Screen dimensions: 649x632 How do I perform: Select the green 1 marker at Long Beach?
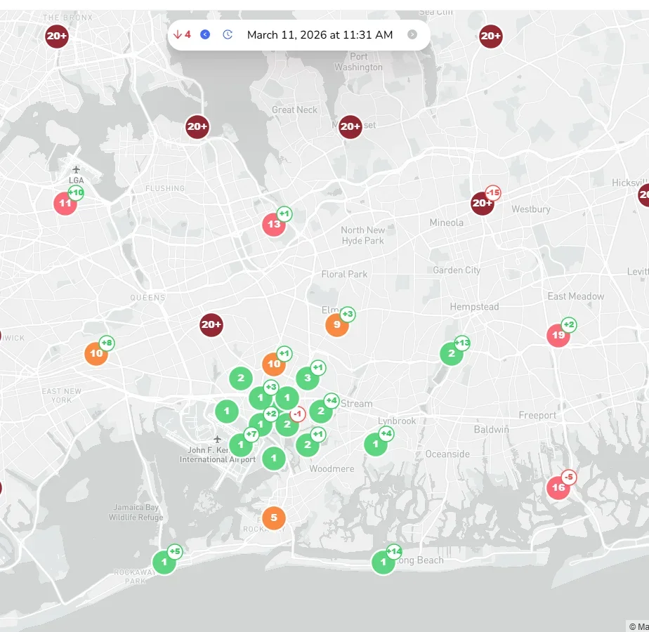tap(383, 562)
